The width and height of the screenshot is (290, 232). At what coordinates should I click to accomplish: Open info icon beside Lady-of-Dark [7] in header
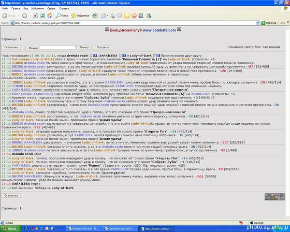point(159,56)
